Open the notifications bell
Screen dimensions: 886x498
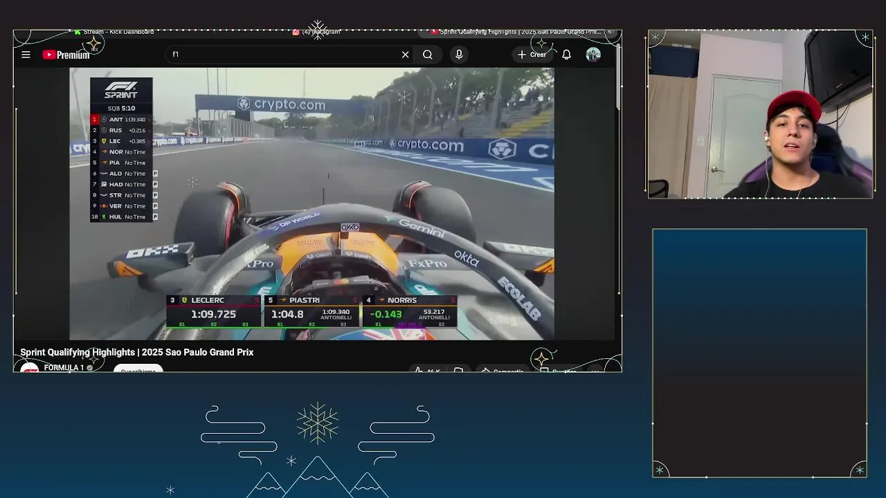[x=566, y=55]
